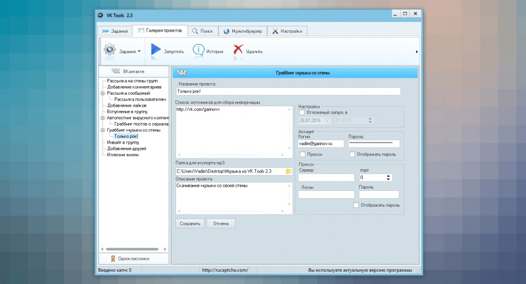Click the ВКонтакте sidebar header
The width and height of the screenshot is (526, 284).
(134, 72)
